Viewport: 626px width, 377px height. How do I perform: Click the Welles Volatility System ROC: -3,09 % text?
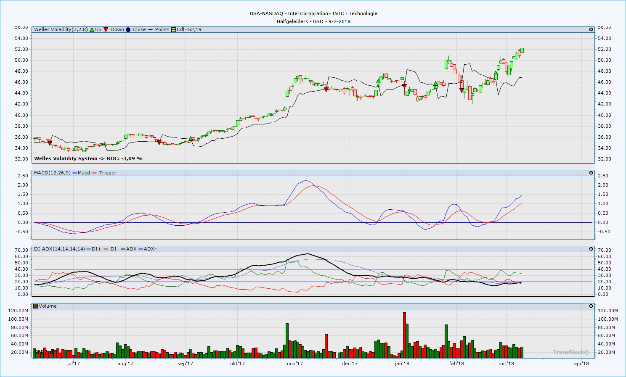tap(88, 158)
